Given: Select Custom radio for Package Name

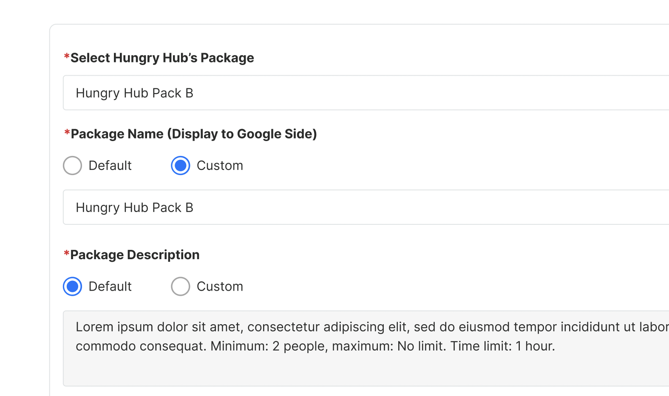Looking at the screenshot, I should pos(181,166).
